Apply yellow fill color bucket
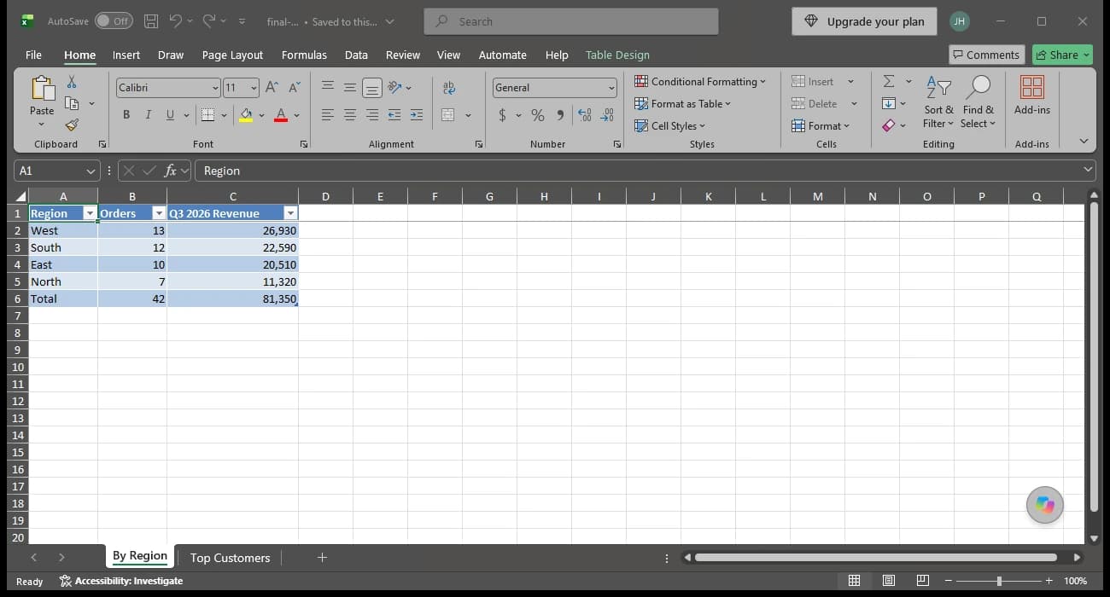This screenshot has height=597, width=1110. (246, 115)
